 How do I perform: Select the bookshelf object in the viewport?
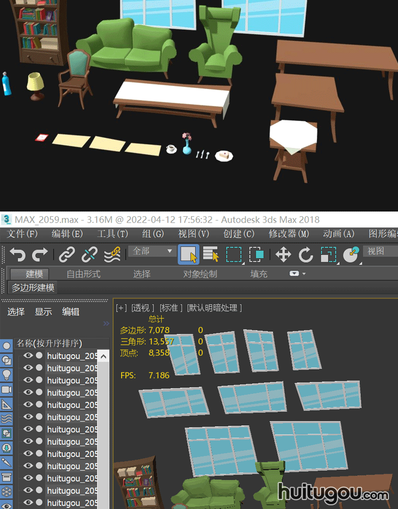click(x=140, y=484)
